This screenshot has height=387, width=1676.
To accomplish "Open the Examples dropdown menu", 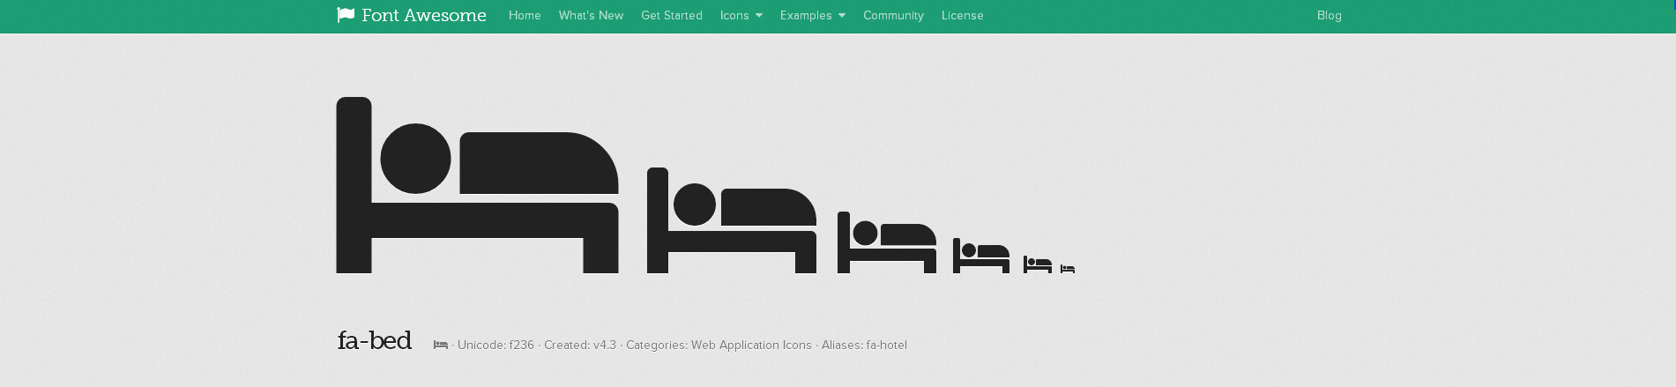I will point(813,15).
